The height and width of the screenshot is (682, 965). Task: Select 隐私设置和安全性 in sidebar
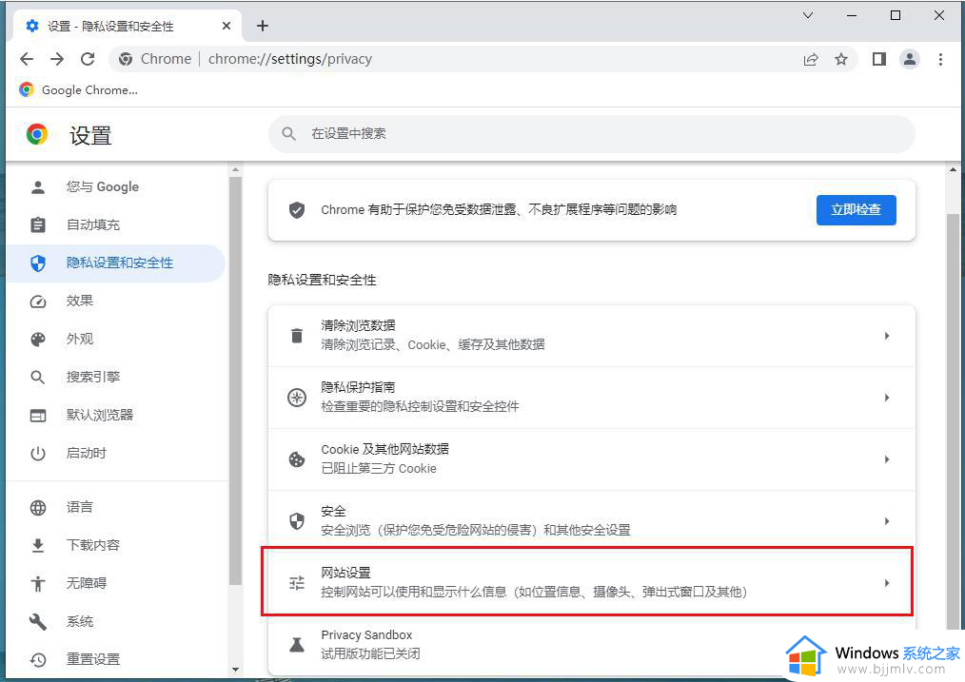click(x=116, y=263)
